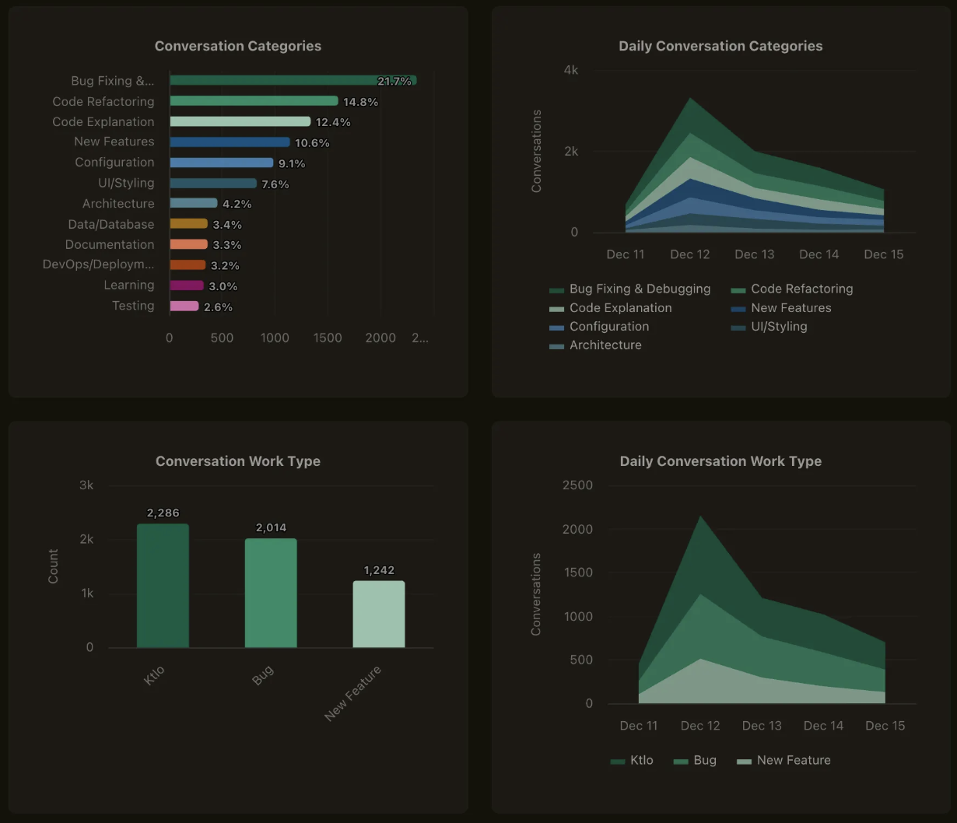Screen dimensions: 957x823
Task: Click the Count y-axis title
Action: tap(53, 566)
